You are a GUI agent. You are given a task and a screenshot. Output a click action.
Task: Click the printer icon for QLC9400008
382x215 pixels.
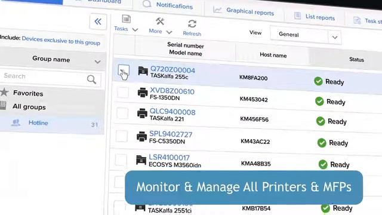[142, 113]
